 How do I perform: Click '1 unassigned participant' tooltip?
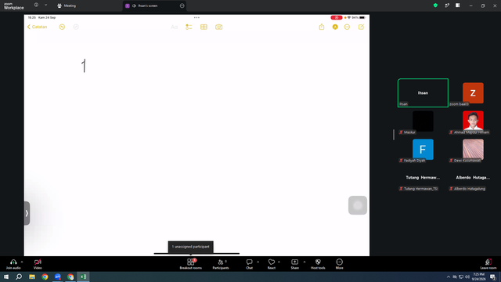[191, 247]
